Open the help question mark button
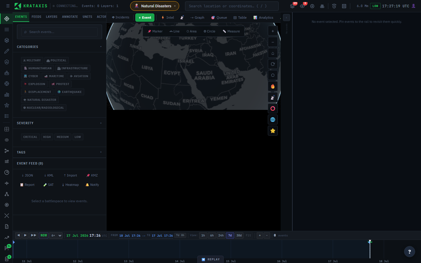 [409, 251]
